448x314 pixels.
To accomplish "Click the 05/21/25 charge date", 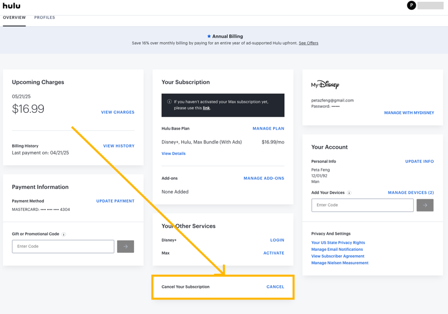I will [21, 97].
